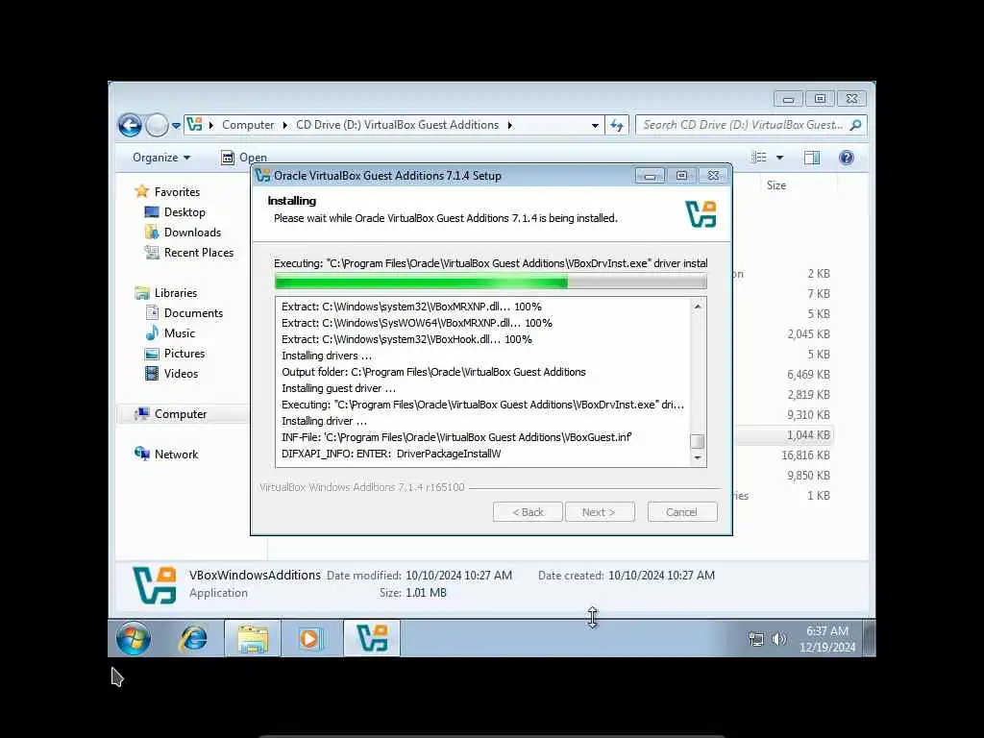
Task: Open Recent Places in Favorites
Action: click(199, 253)
